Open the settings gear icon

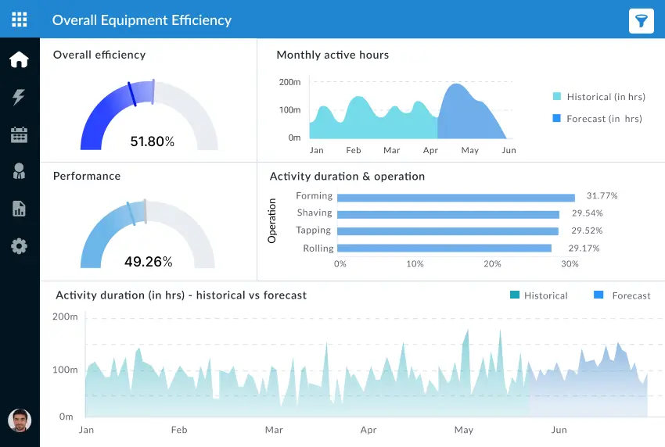[20, 246]
